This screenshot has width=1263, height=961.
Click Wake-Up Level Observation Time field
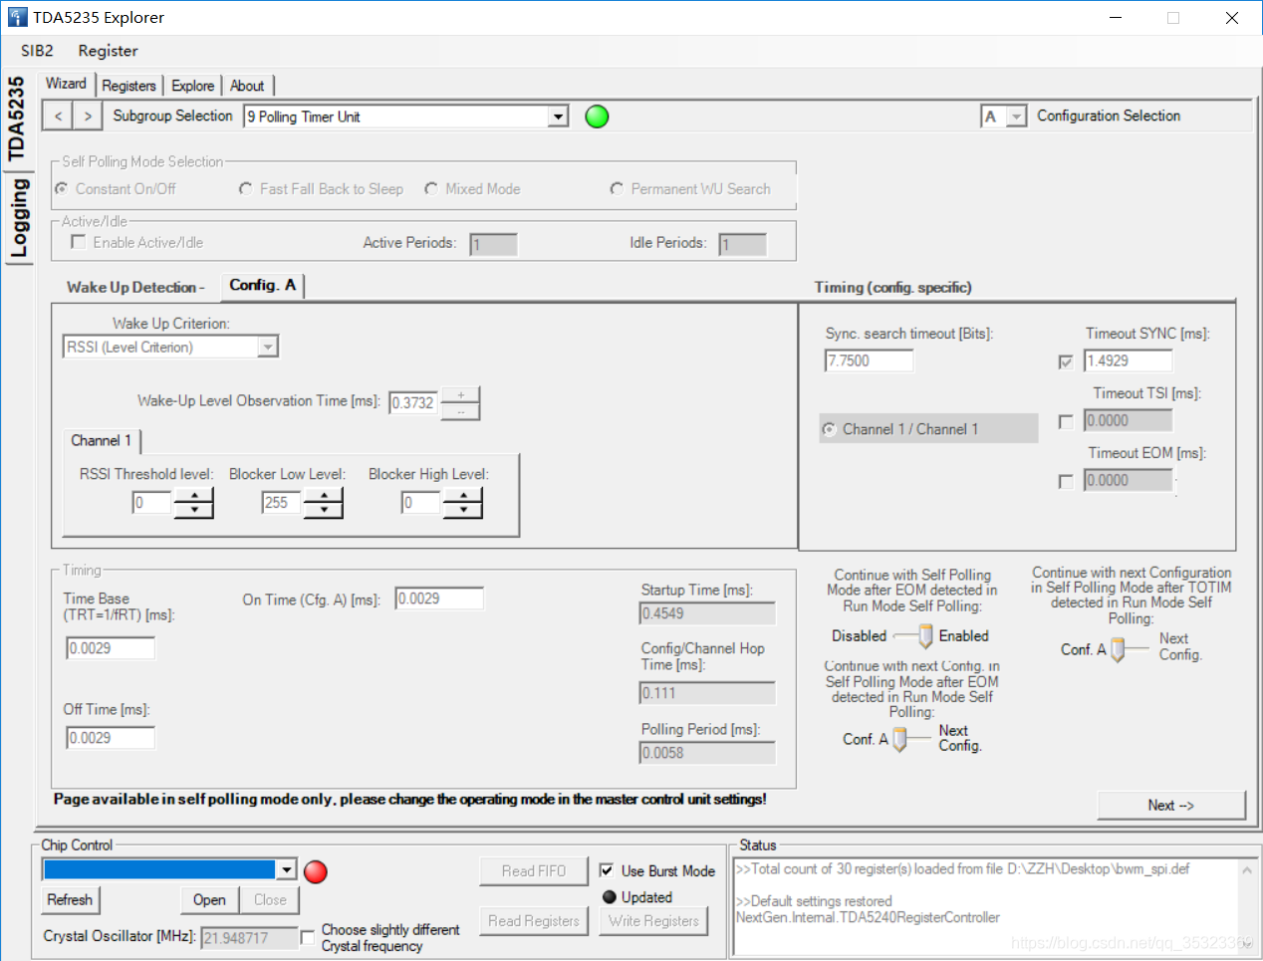tap(413, 402)
